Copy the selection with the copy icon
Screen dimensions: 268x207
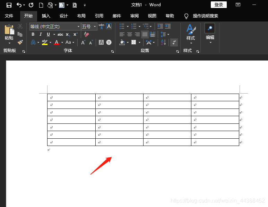click(x=20, y=34)
